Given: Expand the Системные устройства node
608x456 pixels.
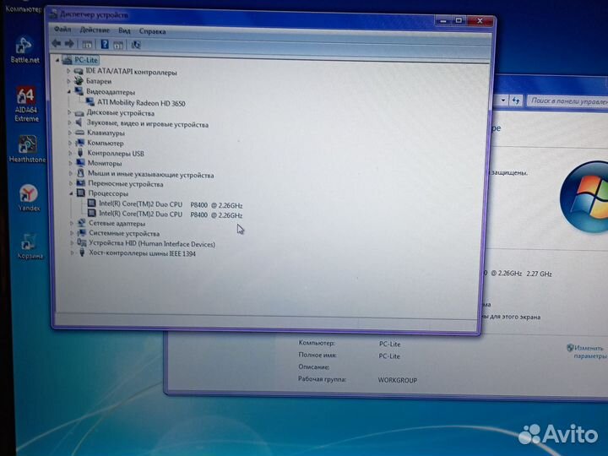Looking at the screenshot, I should tap(71, 233).
